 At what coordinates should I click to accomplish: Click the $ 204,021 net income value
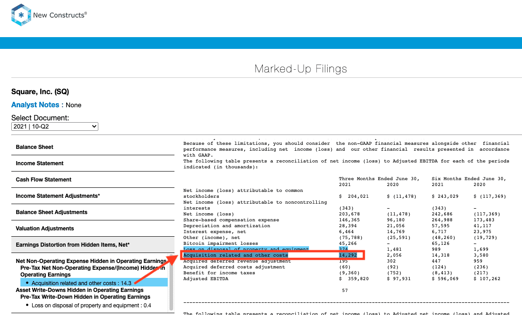click(x=354, y=196)
